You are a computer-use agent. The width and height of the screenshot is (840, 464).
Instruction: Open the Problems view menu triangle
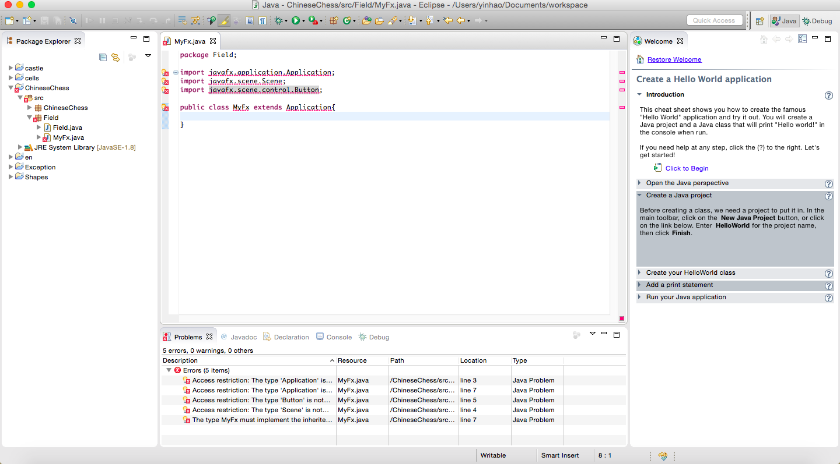592,334
